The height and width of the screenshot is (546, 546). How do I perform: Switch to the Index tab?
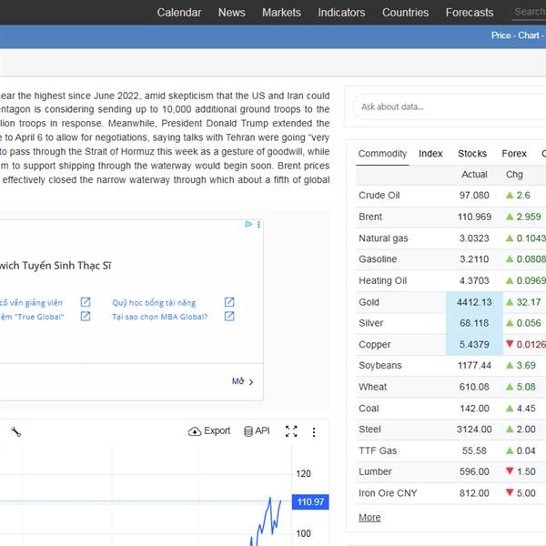click(x=430, y=154)
